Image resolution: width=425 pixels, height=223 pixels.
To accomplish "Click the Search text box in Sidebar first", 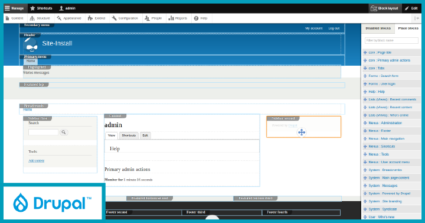I will coord(43,132).
